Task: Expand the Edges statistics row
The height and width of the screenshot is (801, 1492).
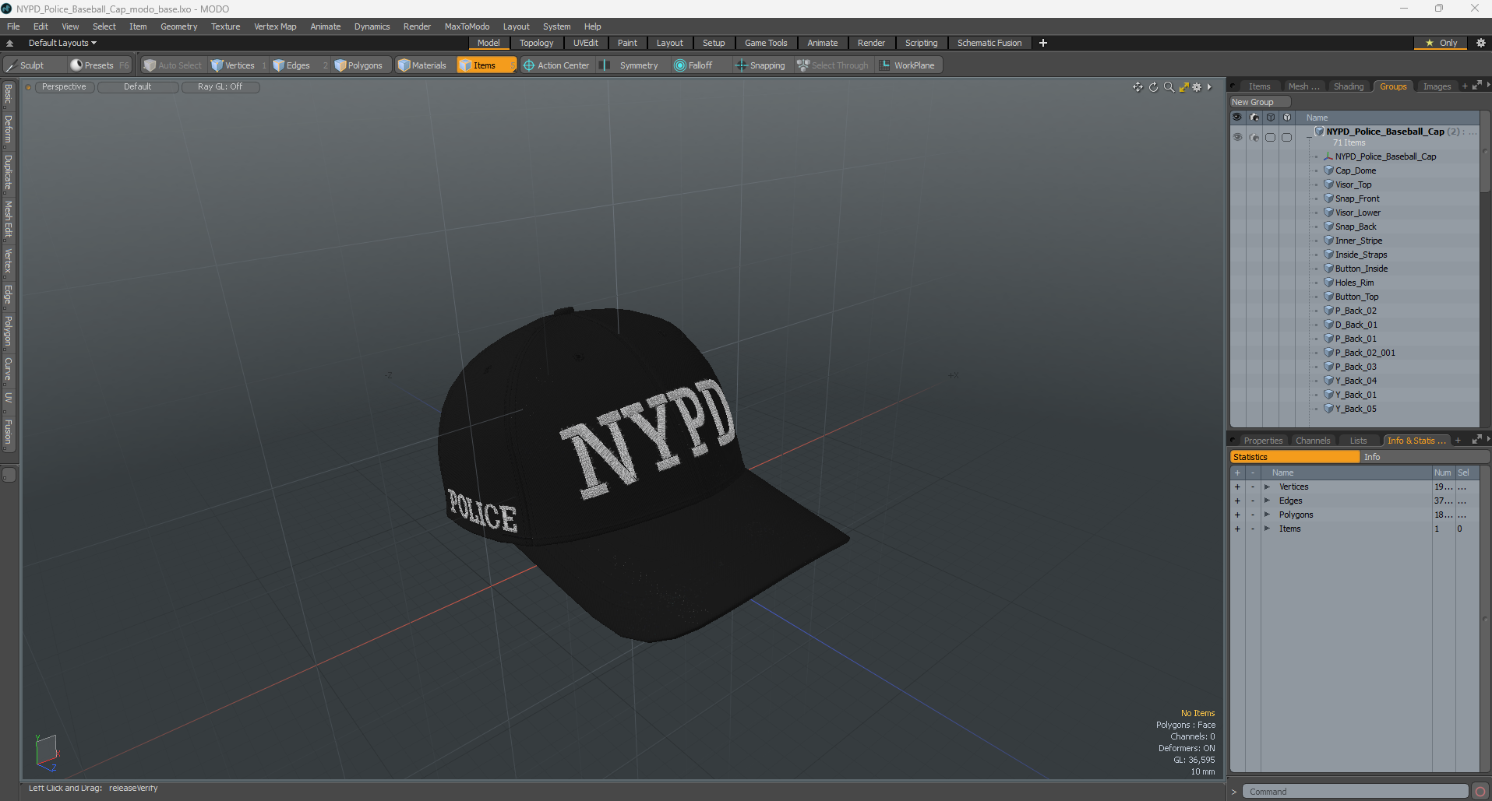Action: (1267, 501)
